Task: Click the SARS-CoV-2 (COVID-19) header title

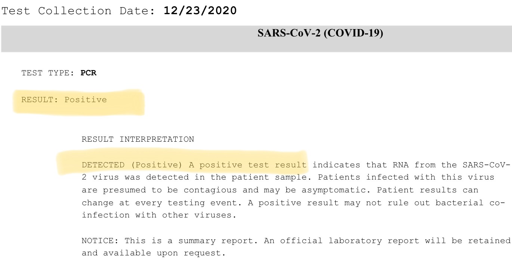Action: click(x=320, y=33)
